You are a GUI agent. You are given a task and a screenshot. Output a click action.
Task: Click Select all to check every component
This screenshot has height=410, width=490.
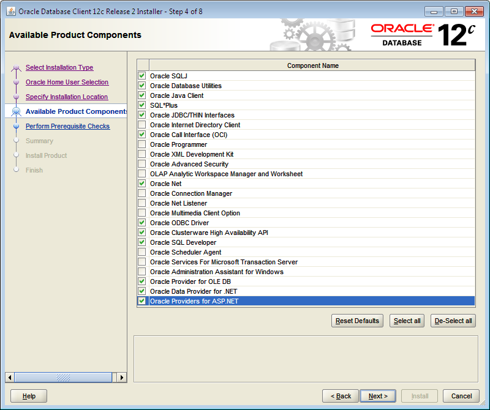pos(407,320)
